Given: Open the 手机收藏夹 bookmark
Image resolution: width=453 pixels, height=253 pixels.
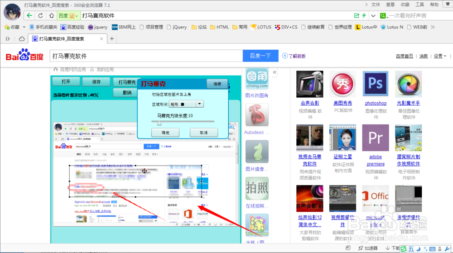Looking at the screenshot, I should tap(43, 27).
